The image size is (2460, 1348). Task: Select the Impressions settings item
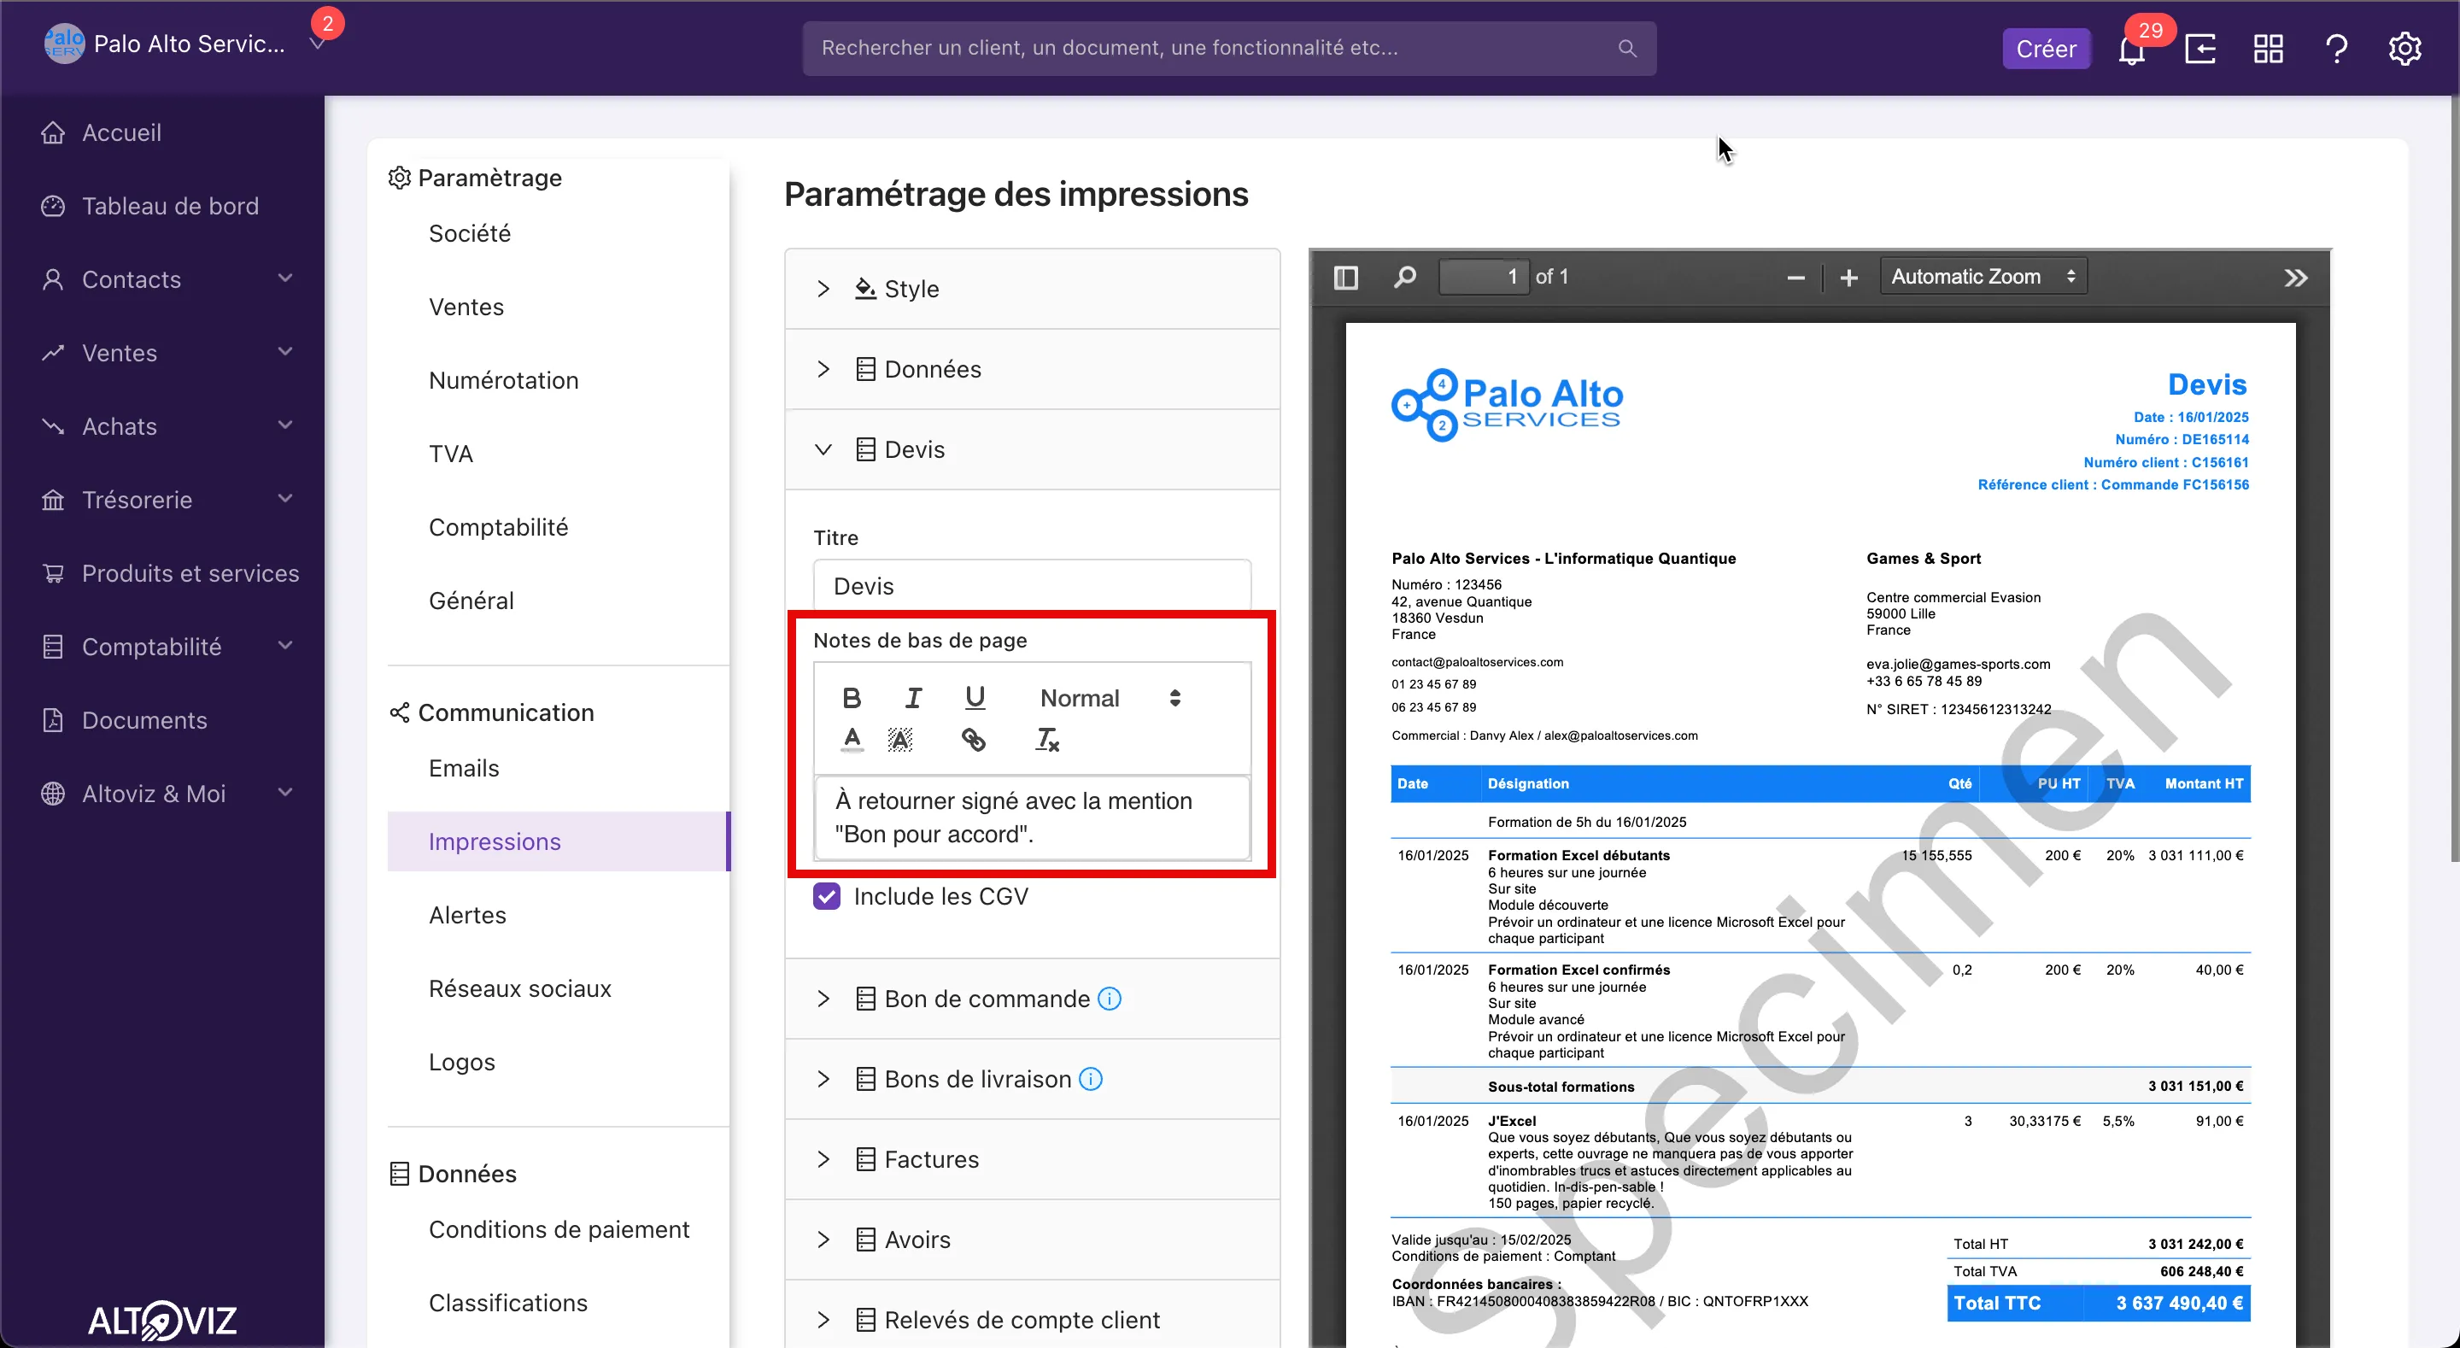559,841
